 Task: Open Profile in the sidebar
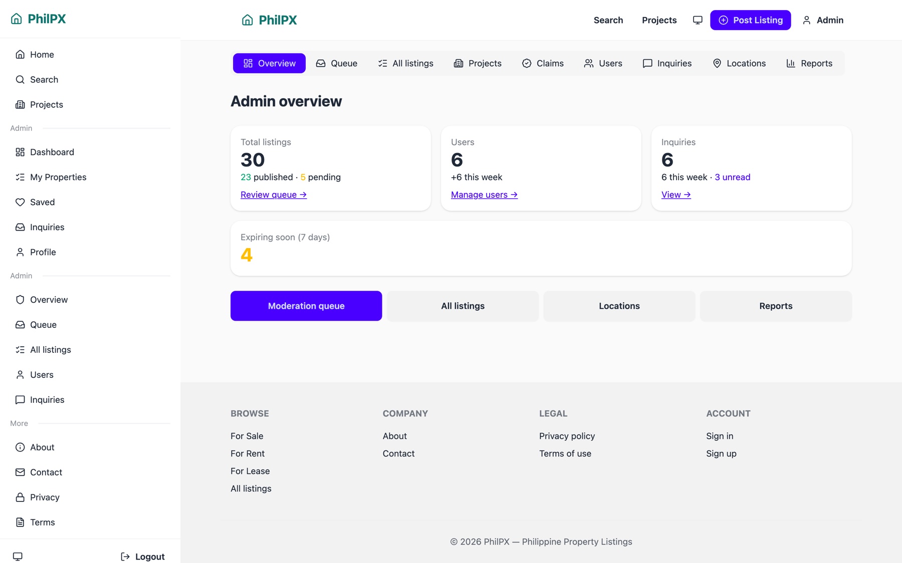[90, 252]
